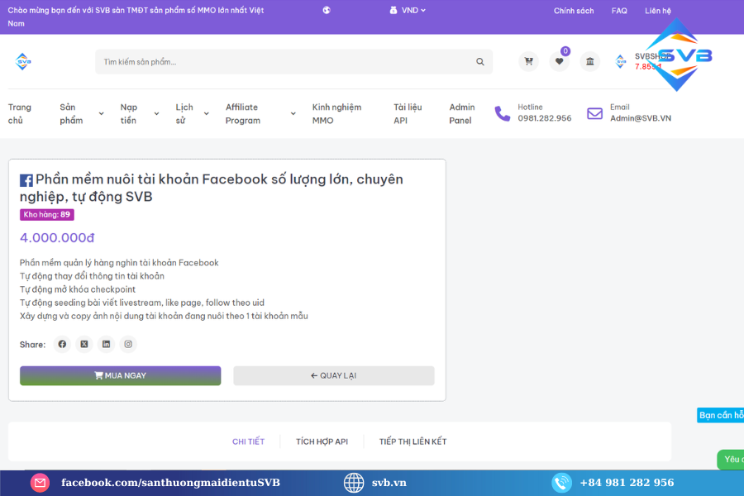Click the SVBSHOP account avatar icon
The width and height of the screenshot is (744, 496).
pos(620,62)
